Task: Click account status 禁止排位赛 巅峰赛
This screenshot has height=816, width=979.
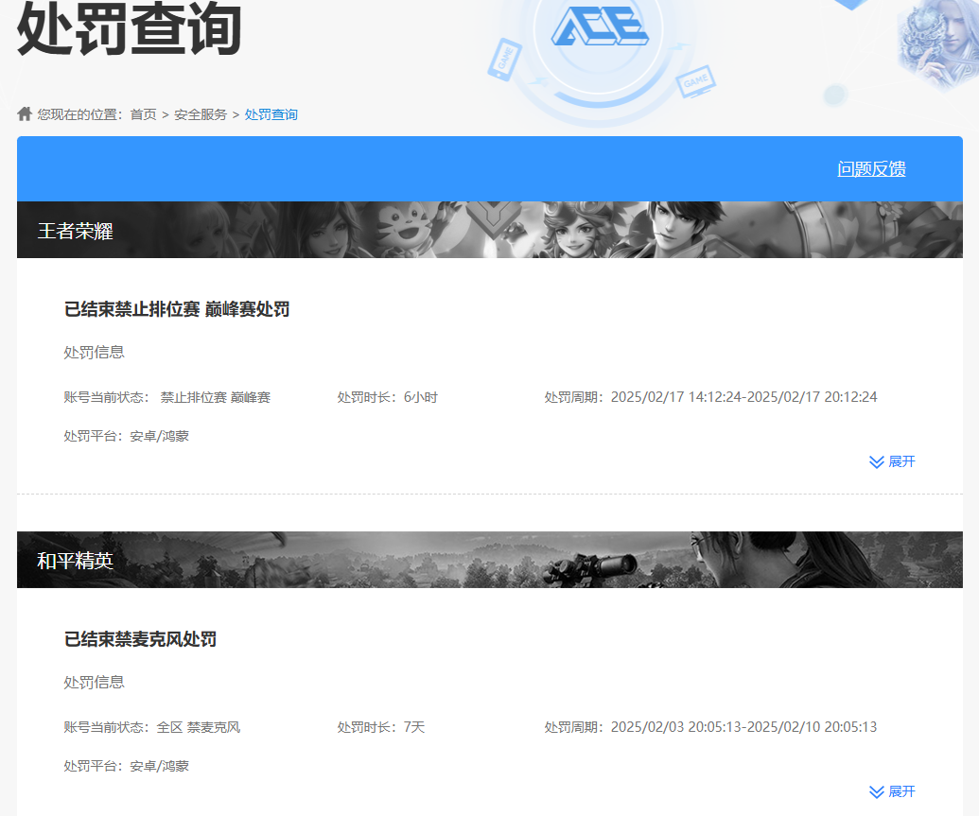Action: [x=216, y=397]
